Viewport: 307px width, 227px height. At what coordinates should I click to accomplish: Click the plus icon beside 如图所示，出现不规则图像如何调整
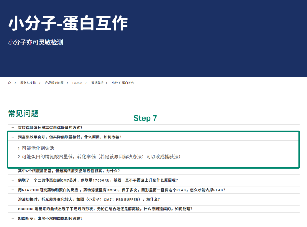tap(13, 218)
